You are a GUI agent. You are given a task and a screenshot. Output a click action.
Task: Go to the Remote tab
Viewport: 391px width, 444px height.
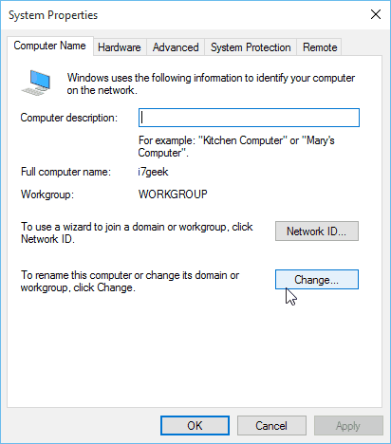click(320, 47)
